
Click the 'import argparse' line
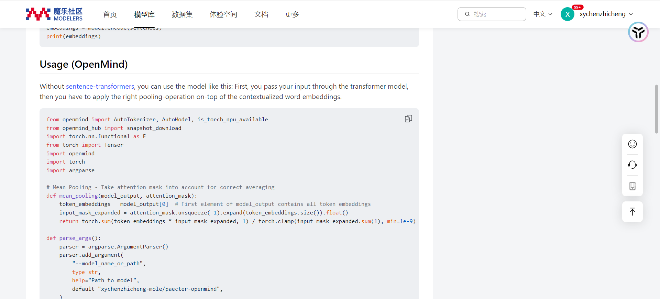coord(70,170)
